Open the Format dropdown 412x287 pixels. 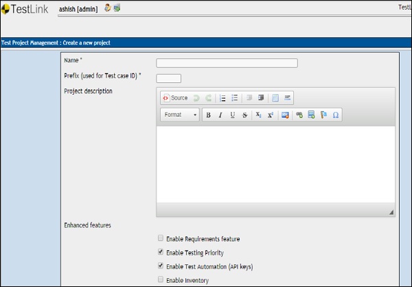click(x=181, y=115)
